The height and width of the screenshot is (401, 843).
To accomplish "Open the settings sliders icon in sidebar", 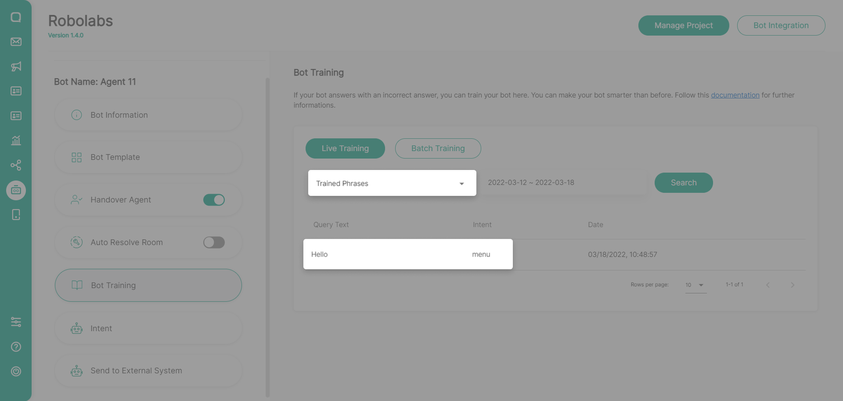I will click(16, 322).
